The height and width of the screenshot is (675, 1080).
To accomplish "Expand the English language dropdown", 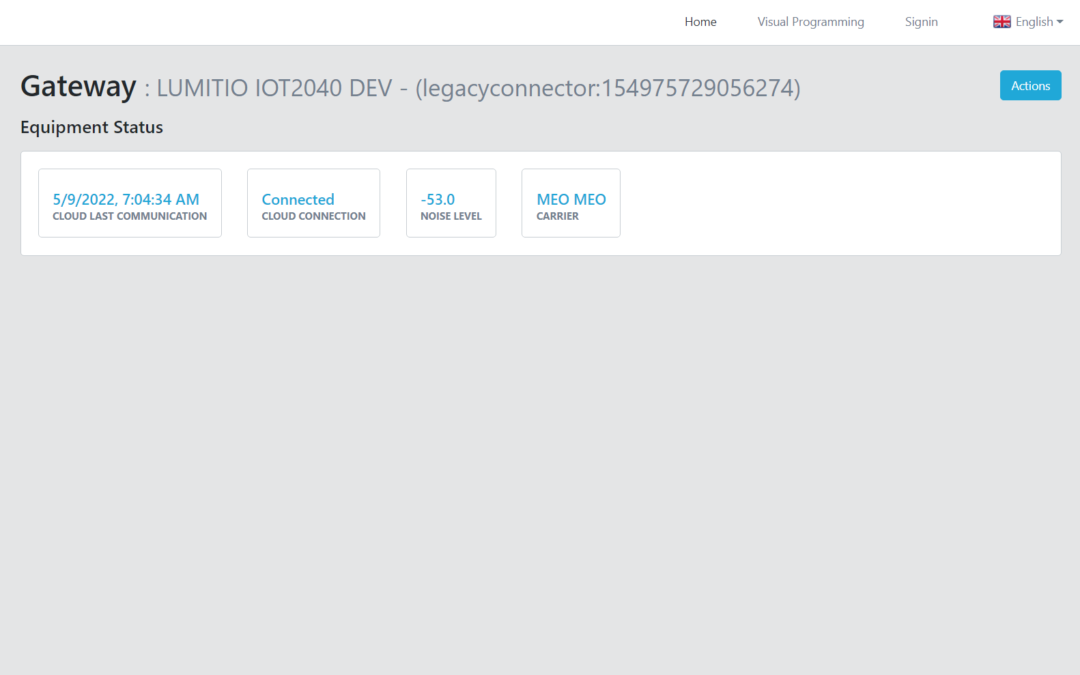I will click(x=1028, y=22).
